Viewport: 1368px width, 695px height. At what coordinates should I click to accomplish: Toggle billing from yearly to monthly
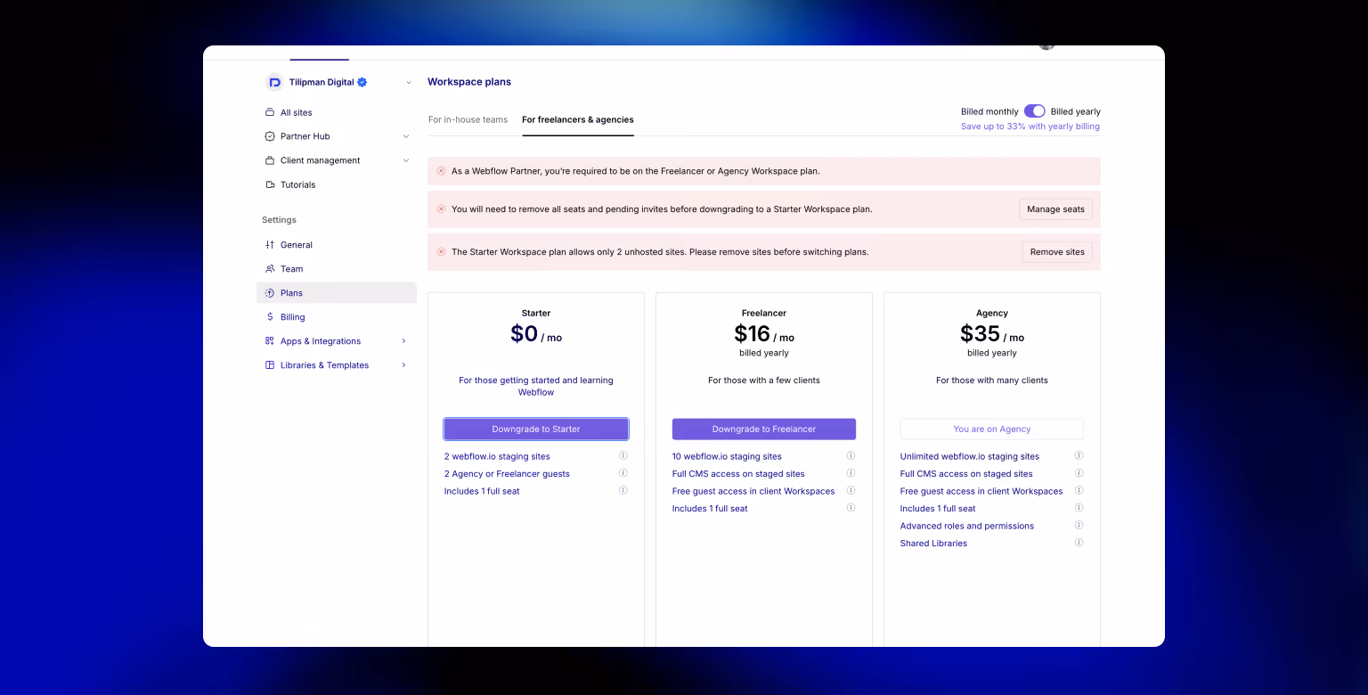[x=1034, y=110]
